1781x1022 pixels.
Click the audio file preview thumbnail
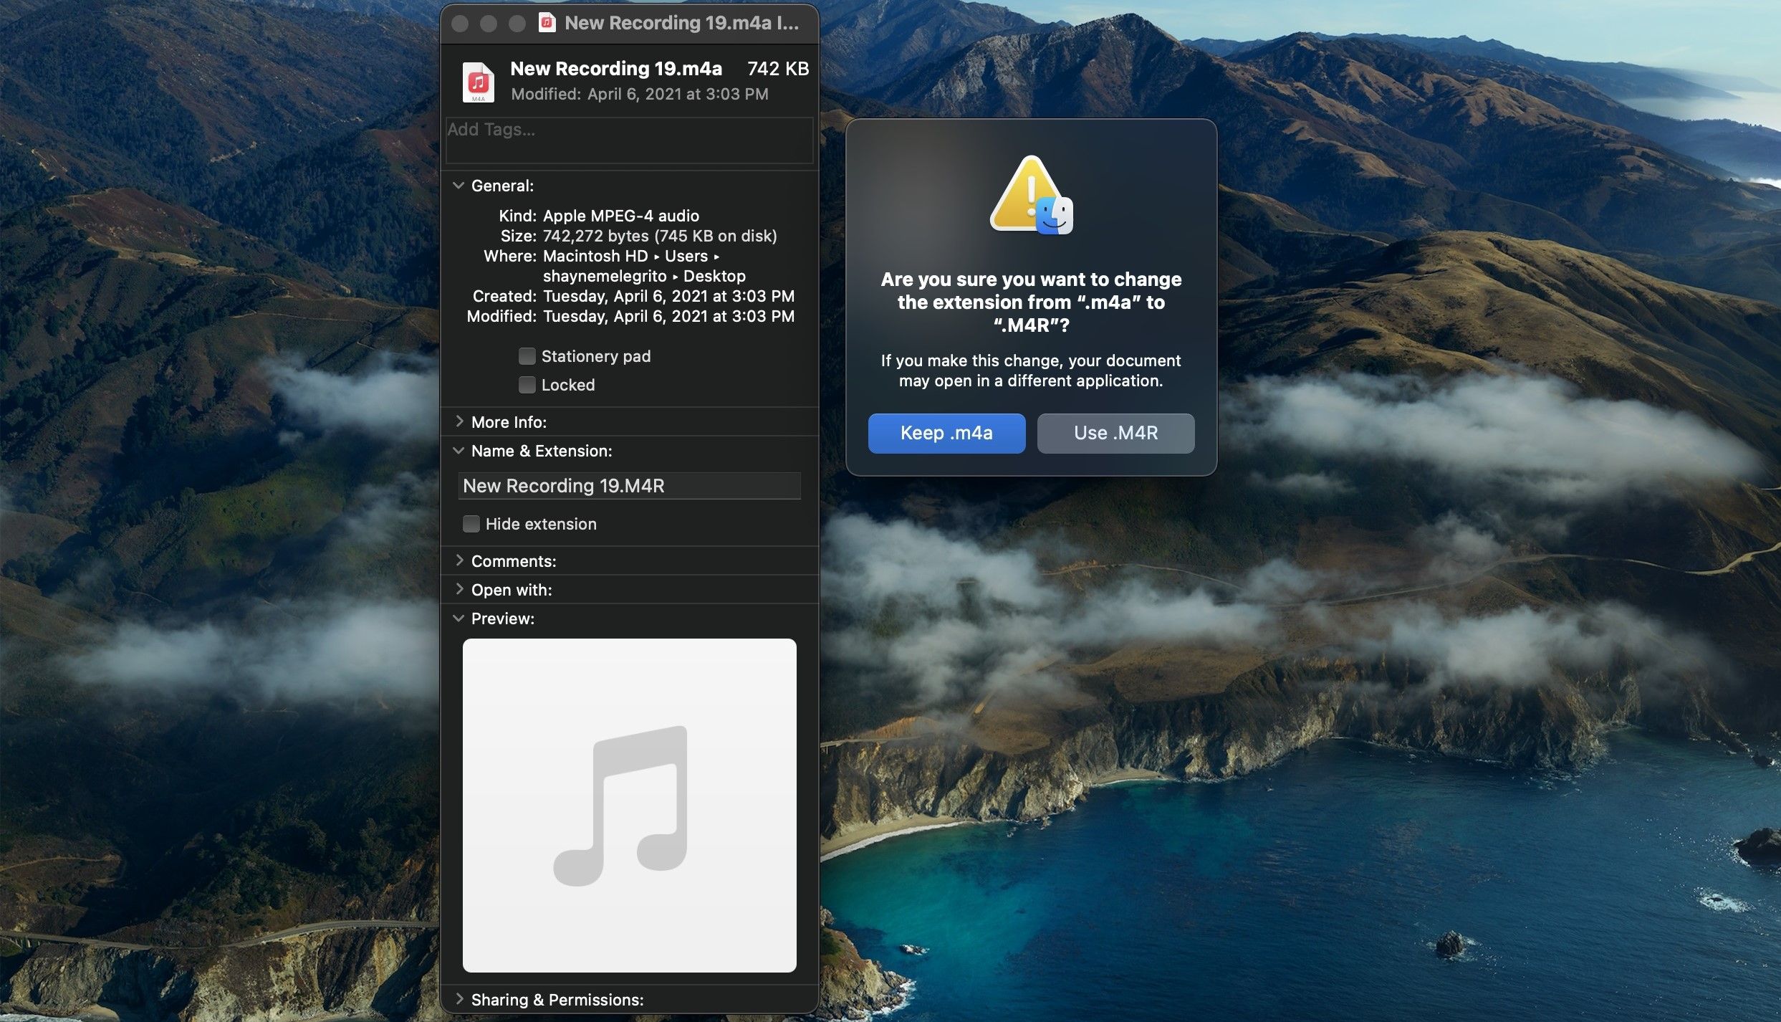pos(629,804)
